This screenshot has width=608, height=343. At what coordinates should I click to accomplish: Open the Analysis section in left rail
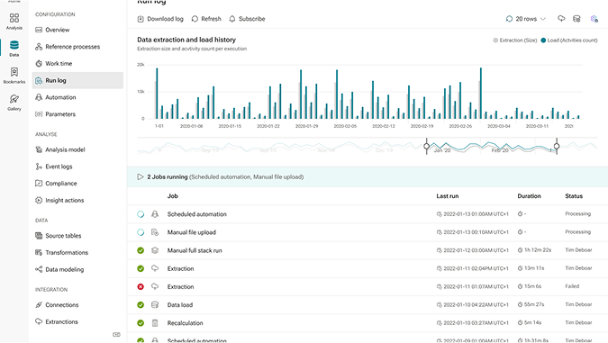pyautogui.click(x=14, y=22)
